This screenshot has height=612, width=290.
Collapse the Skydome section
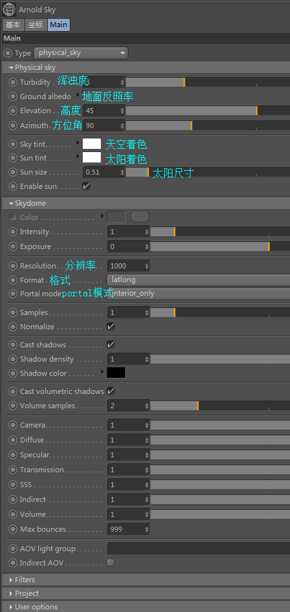pyautogui.click(x=11, y=203)
